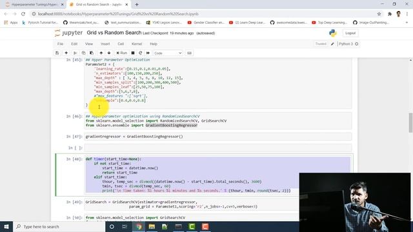Open the Gender Classifier bookmark
Image resolution: width=413 pixels, height=232 pixels.
[206, 23]
